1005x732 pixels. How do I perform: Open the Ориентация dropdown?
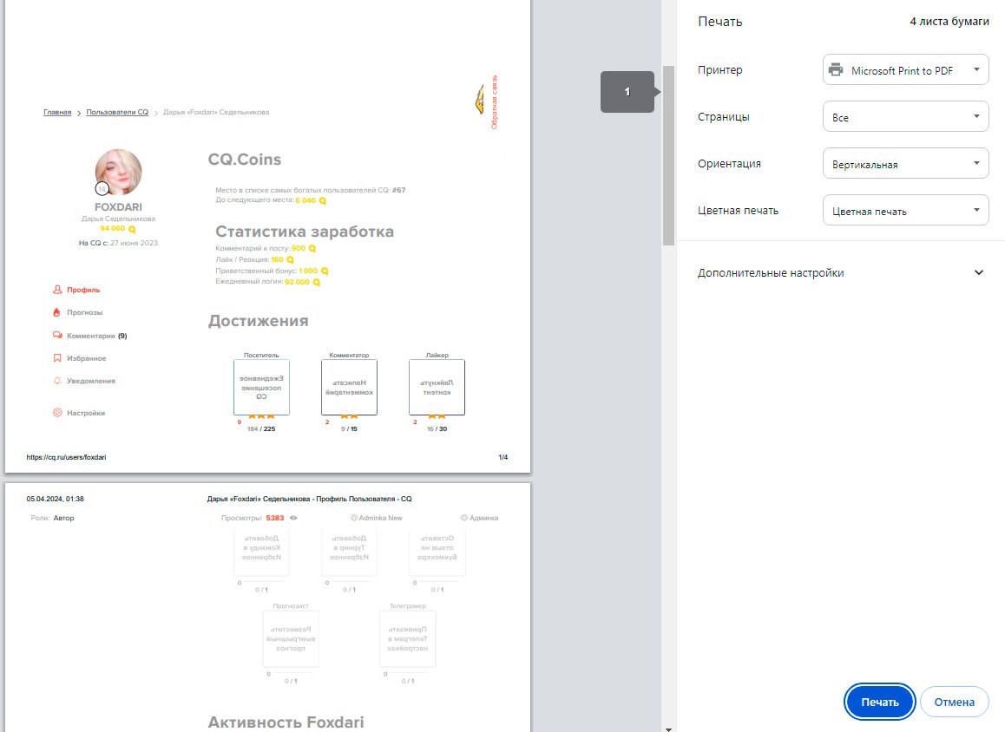click(x=905, y=164)
